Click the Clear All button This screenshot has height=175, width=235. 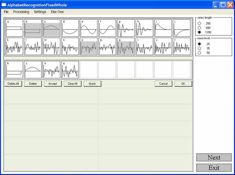tap(72, 84)
